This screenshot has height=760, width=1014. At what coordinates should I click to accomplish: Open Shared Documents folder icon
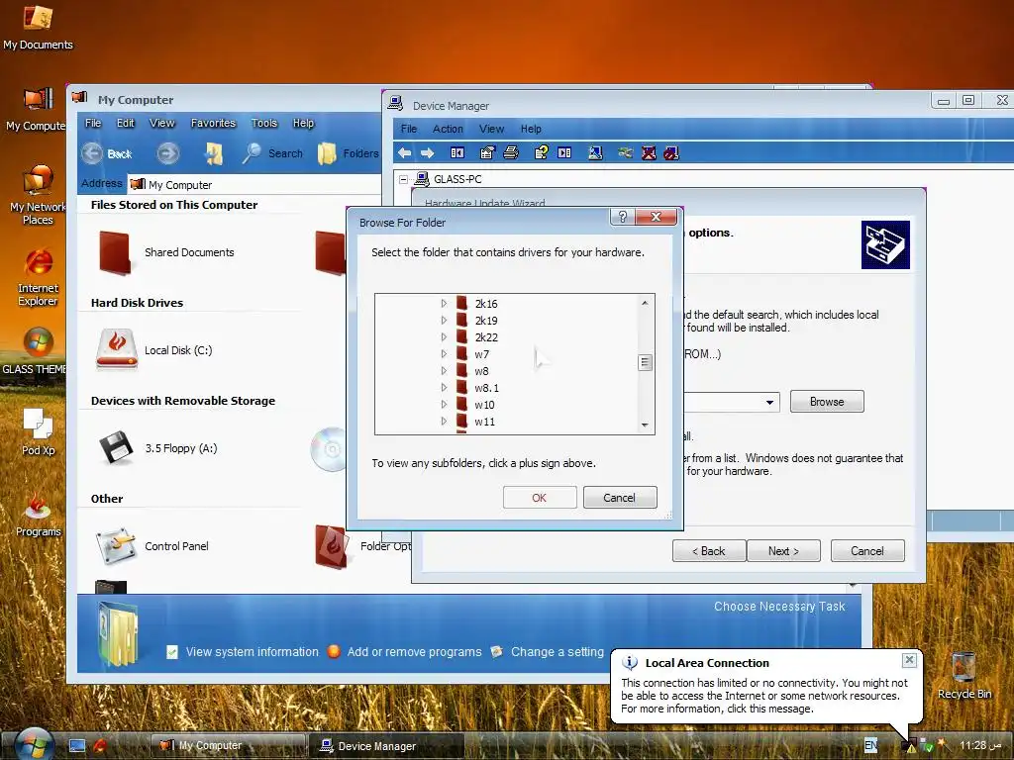[115, 252]
